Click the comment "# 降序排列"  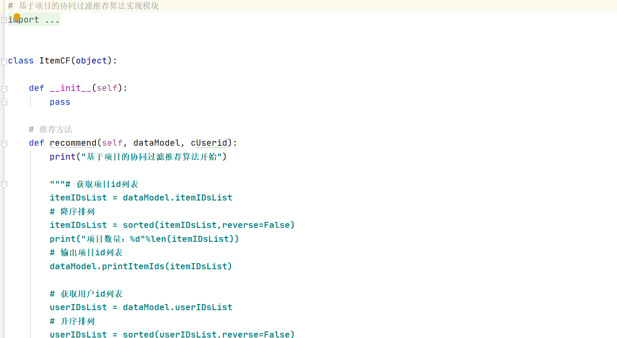click(72, 212)
